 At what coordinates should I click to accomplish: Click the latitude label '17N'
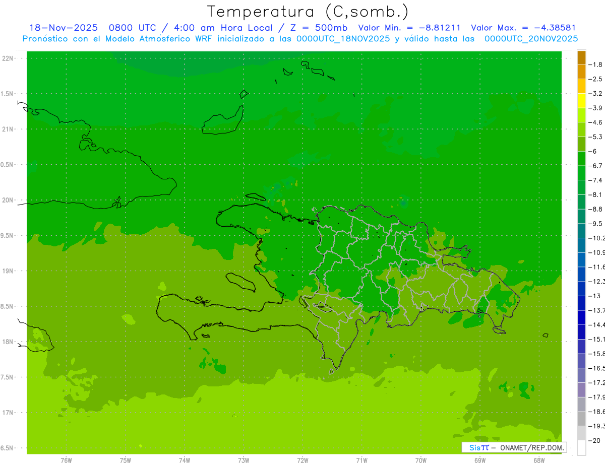8,413
